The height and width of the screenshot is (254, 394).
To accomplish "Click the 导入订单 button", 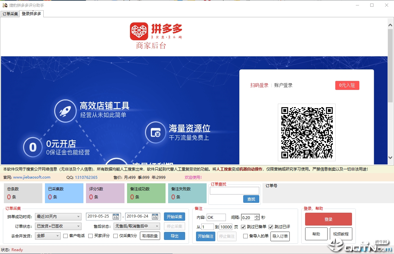I will coord(280,236).
